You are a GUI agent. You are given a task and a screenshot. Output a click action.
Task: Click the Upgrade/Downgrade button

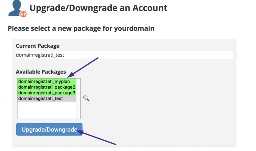[x=49, y=129]
